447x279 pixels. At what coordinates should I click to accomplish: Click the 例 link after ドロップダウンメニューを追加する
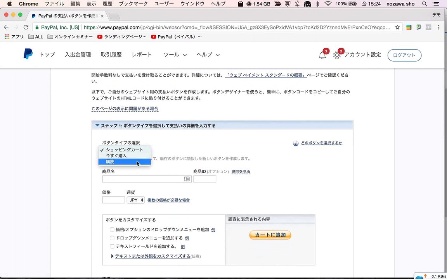pos(187,238)
